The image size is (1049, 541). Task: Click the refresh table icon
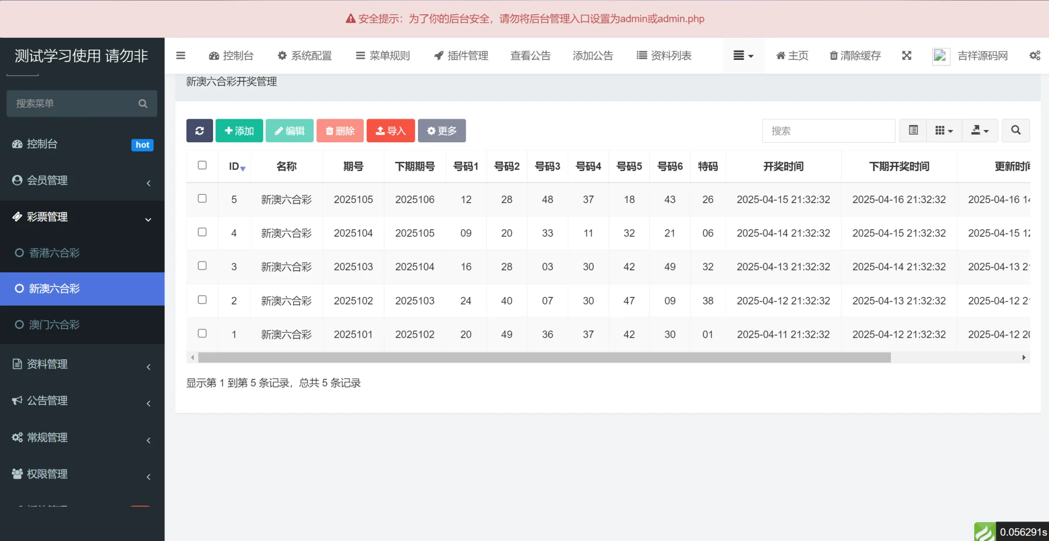[x=199, y=131]
